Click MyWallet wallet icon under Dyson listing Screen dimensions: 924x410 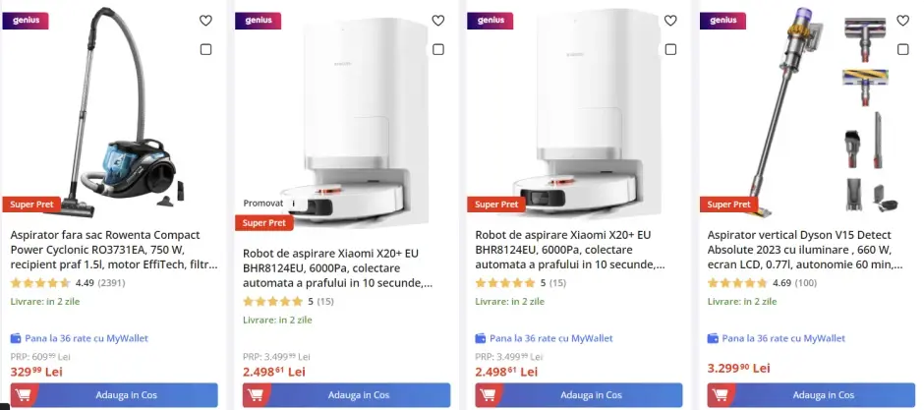713,339
